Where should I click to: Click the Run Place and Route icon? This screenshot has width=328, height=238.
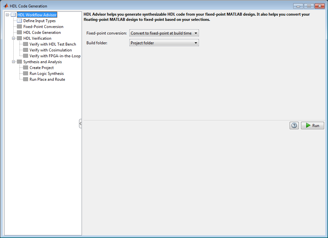(x=26, y=79)
